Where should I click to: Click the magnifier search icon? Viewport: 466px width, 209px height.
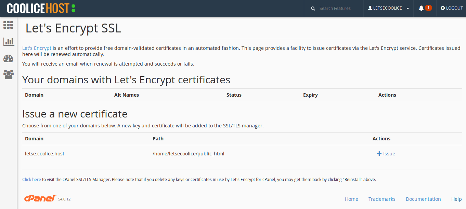pos(313,9)
